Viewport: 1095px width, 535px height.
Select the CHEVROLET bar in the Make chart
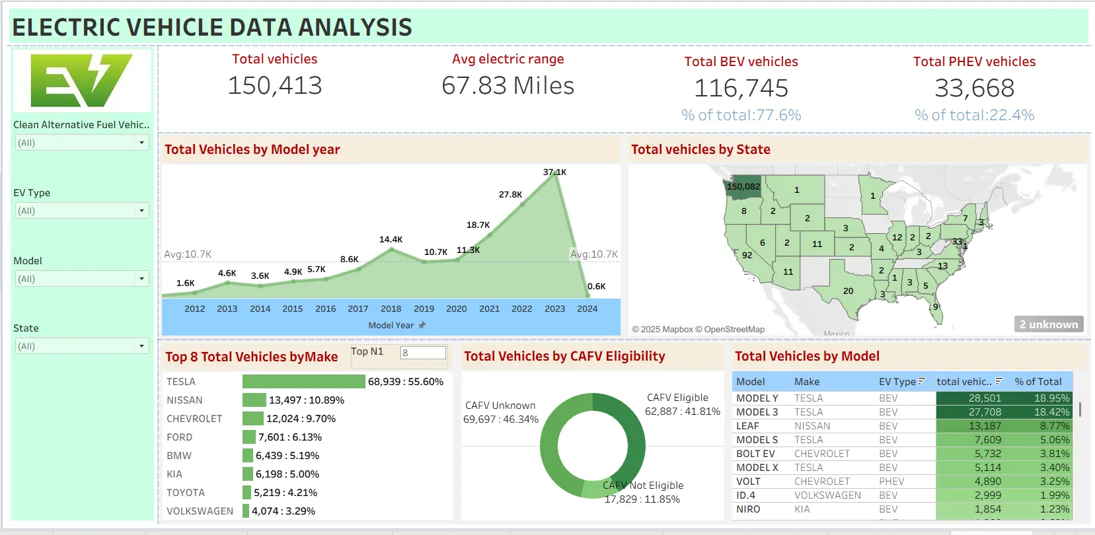coord(253,419)
